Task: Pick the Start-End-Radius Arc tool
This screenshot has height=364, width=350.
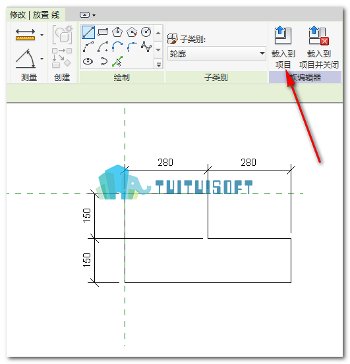Action: click(88, 47)
